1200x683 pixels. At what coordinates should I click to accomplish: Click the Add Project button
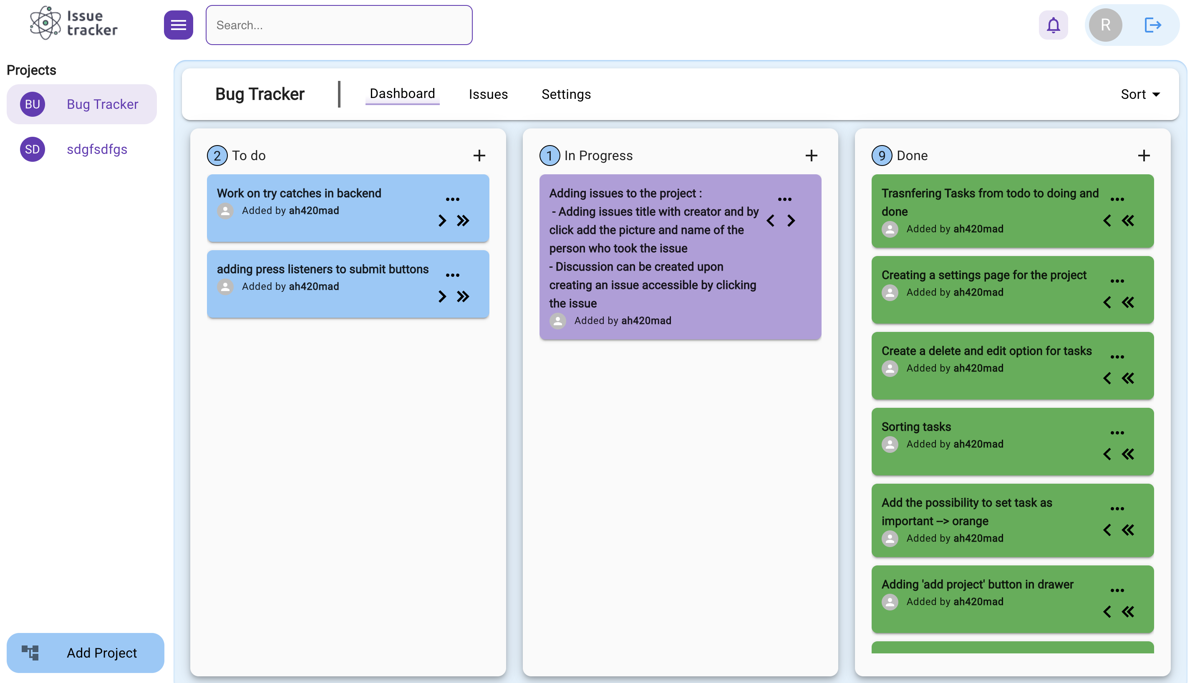pos(86,653)
